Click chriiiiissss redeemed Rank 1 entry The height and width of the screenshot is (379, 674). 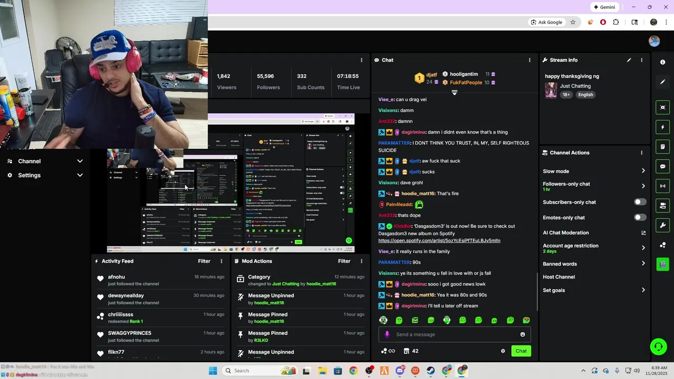coord(161,318)
